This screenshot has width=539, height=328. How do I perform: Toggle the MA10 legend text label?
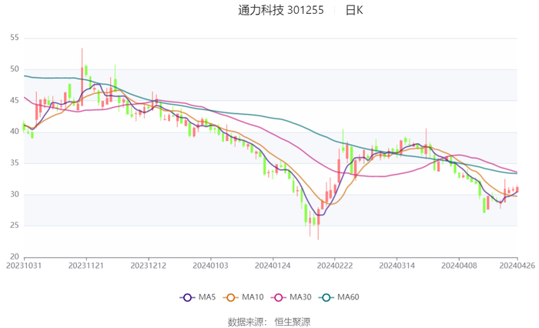(x=252, y=297)
